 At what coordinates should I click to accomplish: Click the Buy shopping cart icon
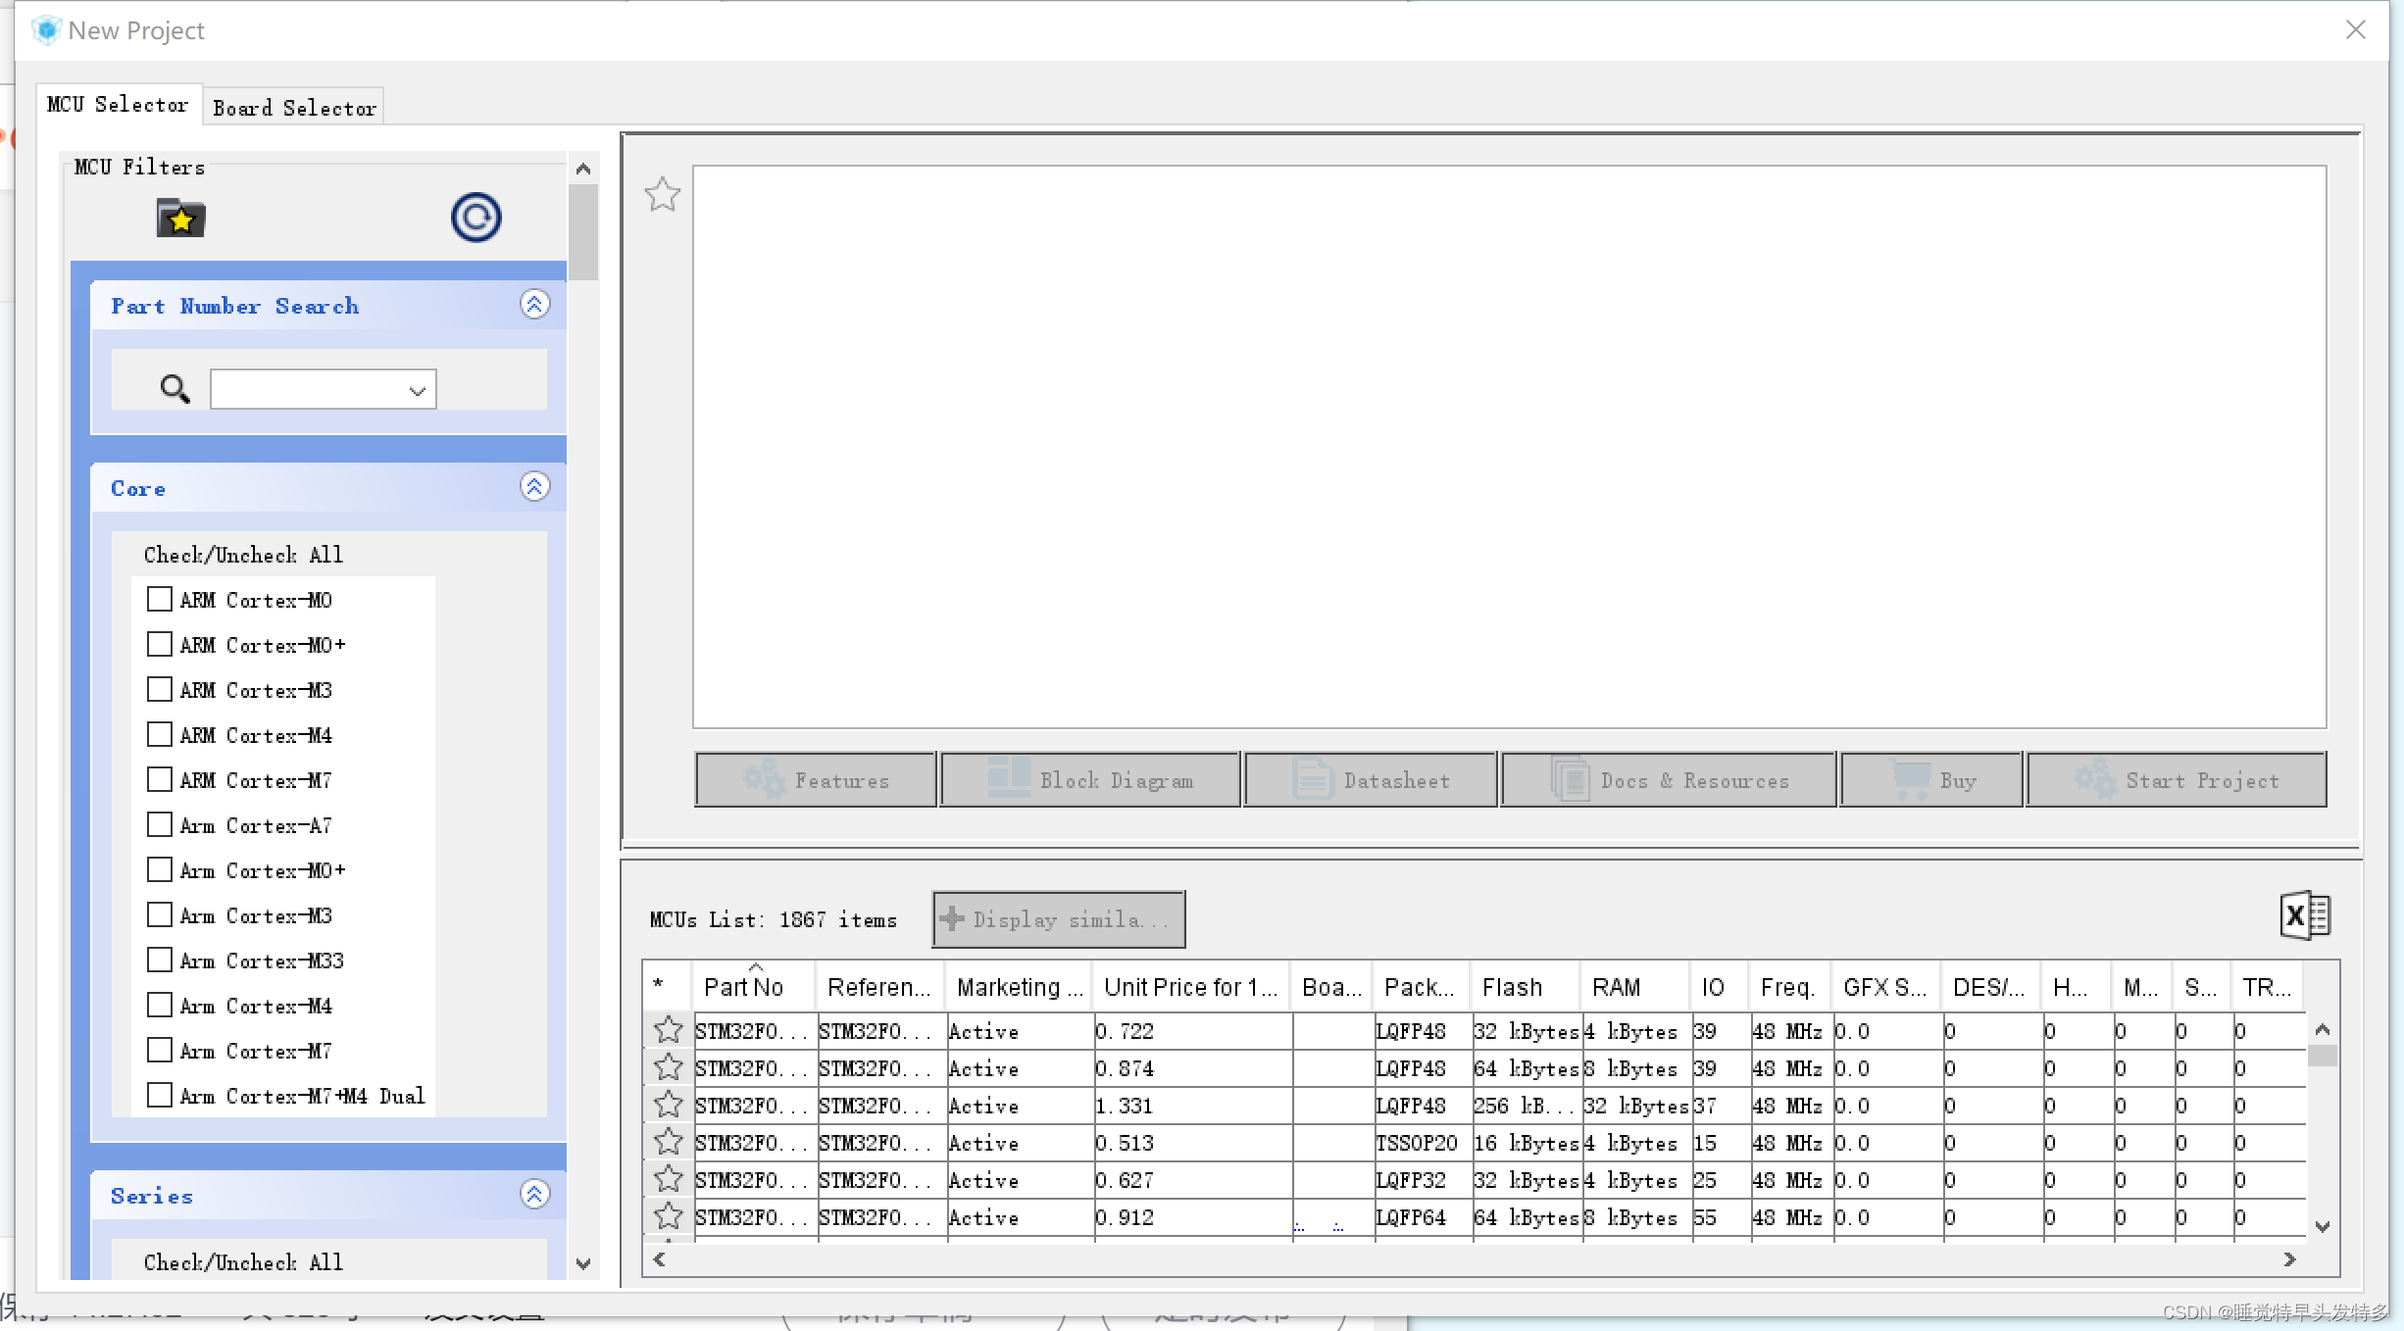pyautogui.click(x=1914, y=779)
